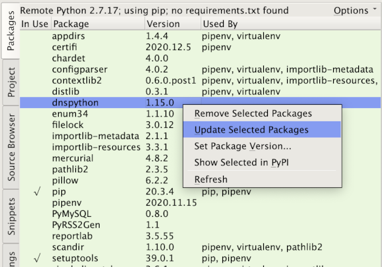382x267 pixels.
Task: Click the setuptools package name
Action: pos(75,258)
